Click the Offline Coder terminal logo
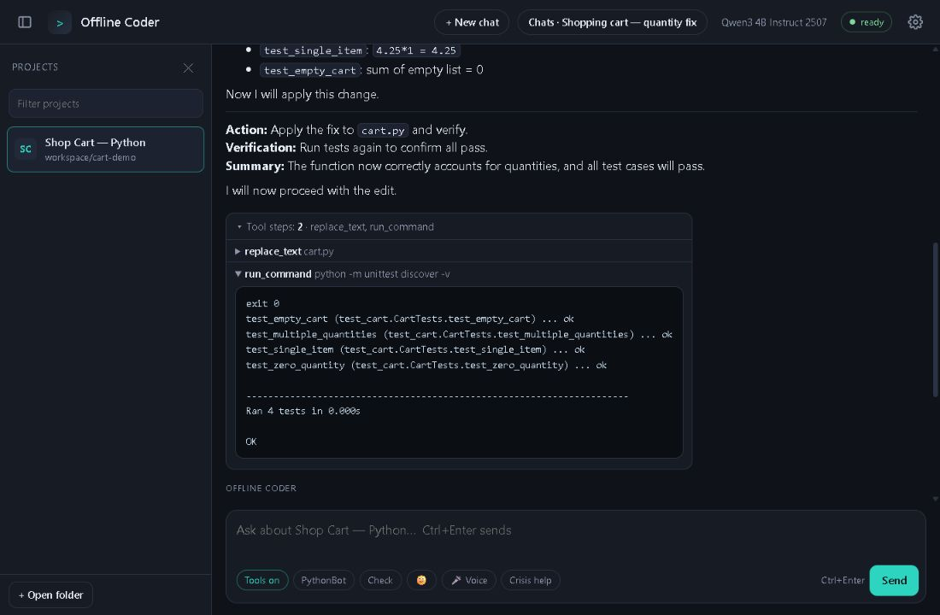 coord(59,23)
